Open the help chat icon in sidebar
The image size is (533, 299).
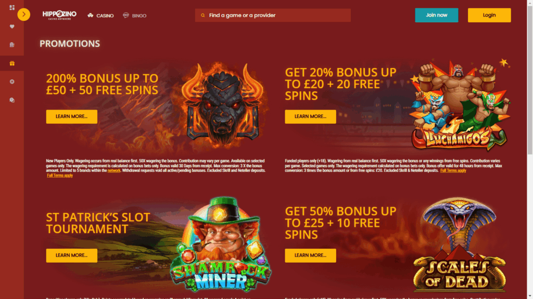click(12, 100)
